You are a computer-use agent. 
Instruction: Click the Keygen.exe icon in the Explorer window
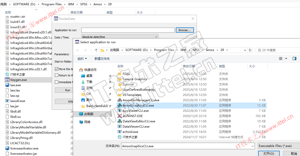coord(7,80)
